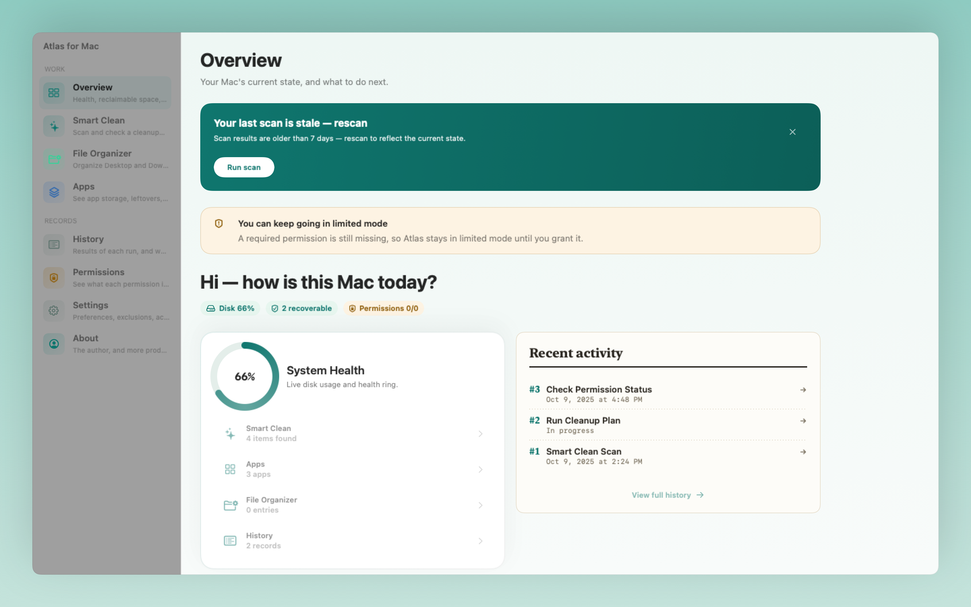
Task: Click the Run scan button
Action: [x=244, y=167]
